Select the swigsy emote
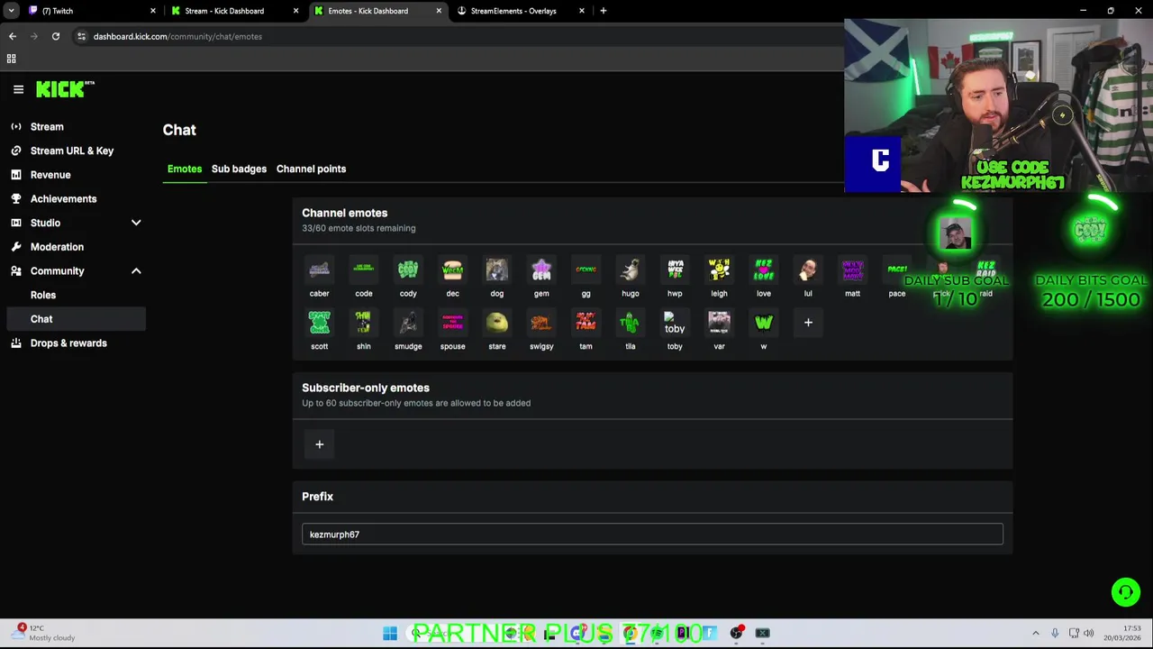Screen dimensions: 1153x649 (541, 323)
